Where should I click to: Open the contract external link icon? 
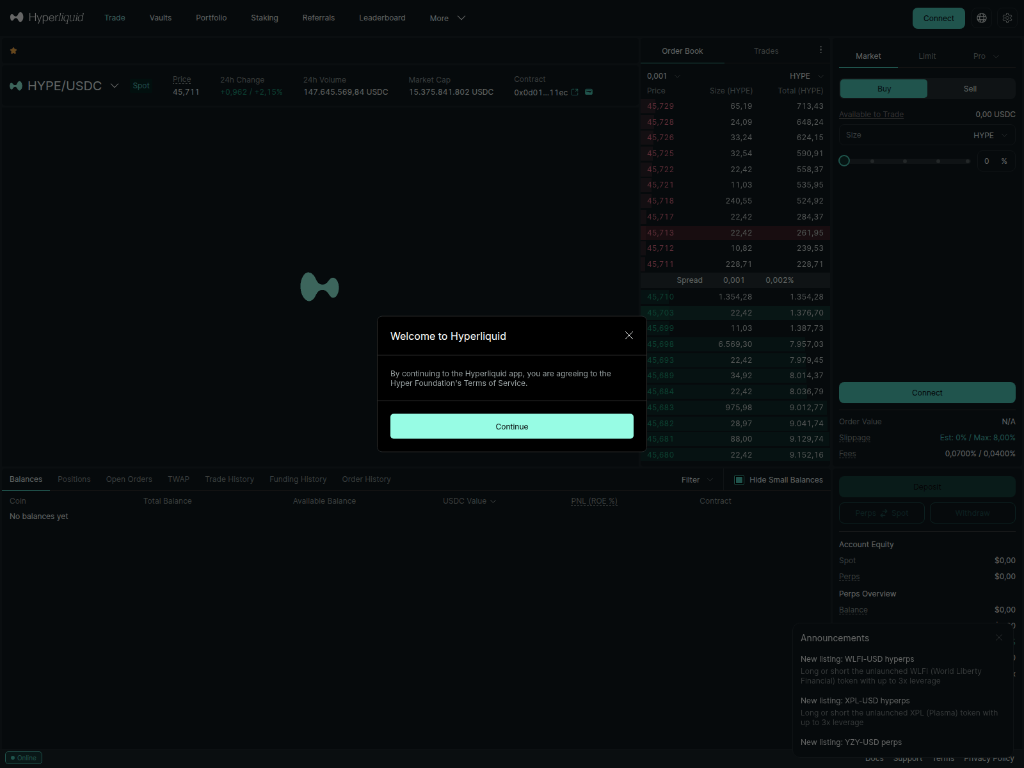(x=575, y=92)
